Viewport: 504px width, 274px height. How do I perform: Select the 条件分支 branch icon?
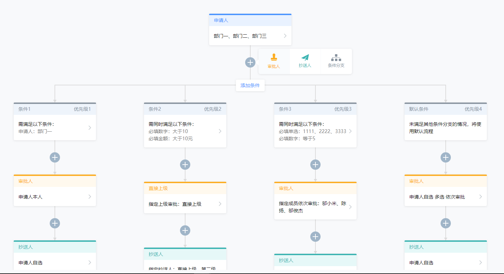[x=336, y=57]
